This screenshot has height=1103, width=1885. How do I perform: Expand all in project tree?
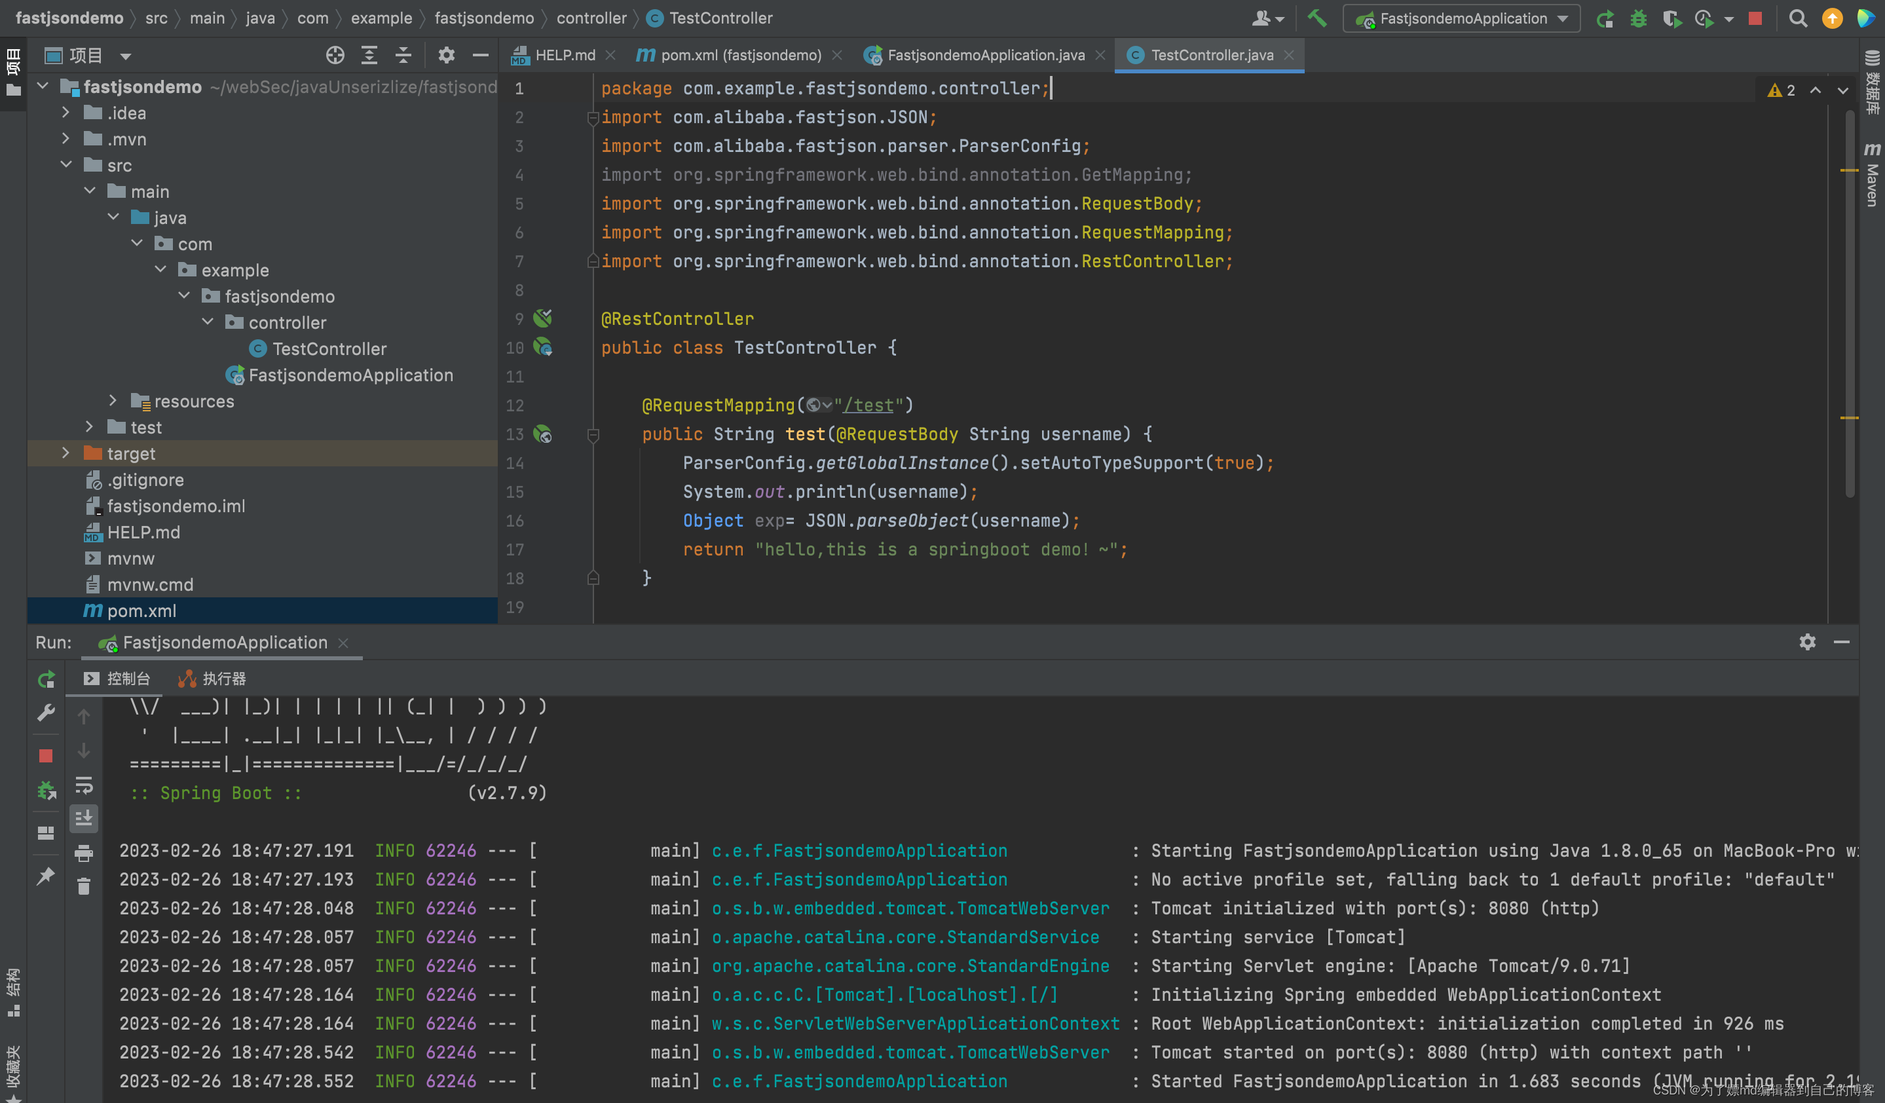click(x=369, y=55)
